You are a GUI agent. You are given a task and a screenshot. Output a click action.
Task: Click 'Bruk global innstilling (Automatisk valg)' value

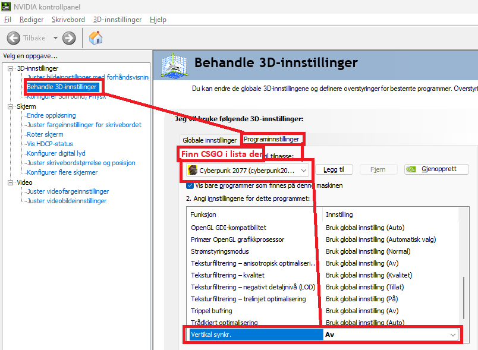coord(380,239)
